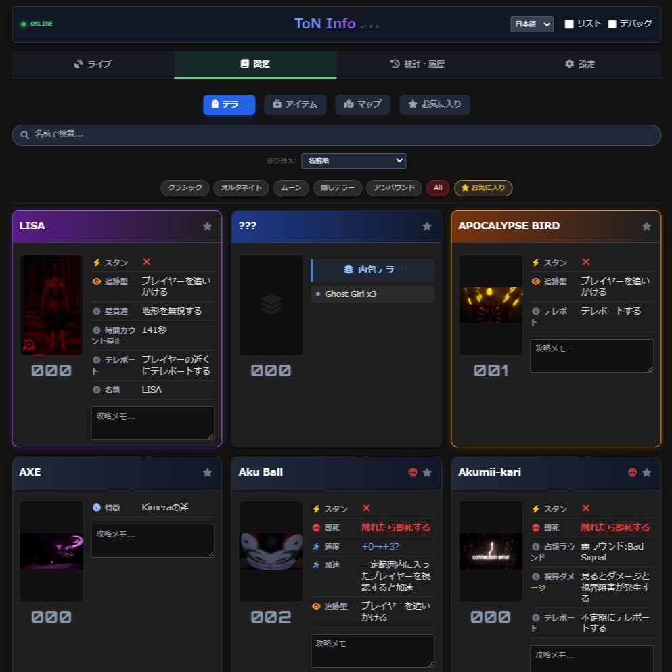Enable the リスト checkbox
Viewport: 672px width, 672px height.
pyautogui.click(x=569, y=24)
